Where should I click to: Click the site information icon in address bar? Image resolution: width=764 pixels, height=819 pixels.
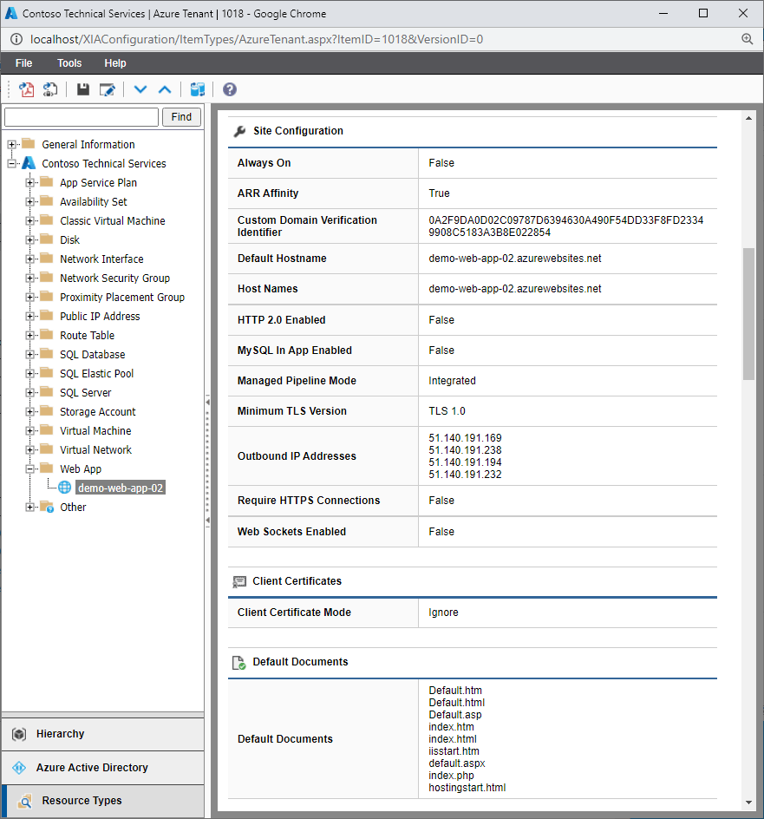point(16,39)
